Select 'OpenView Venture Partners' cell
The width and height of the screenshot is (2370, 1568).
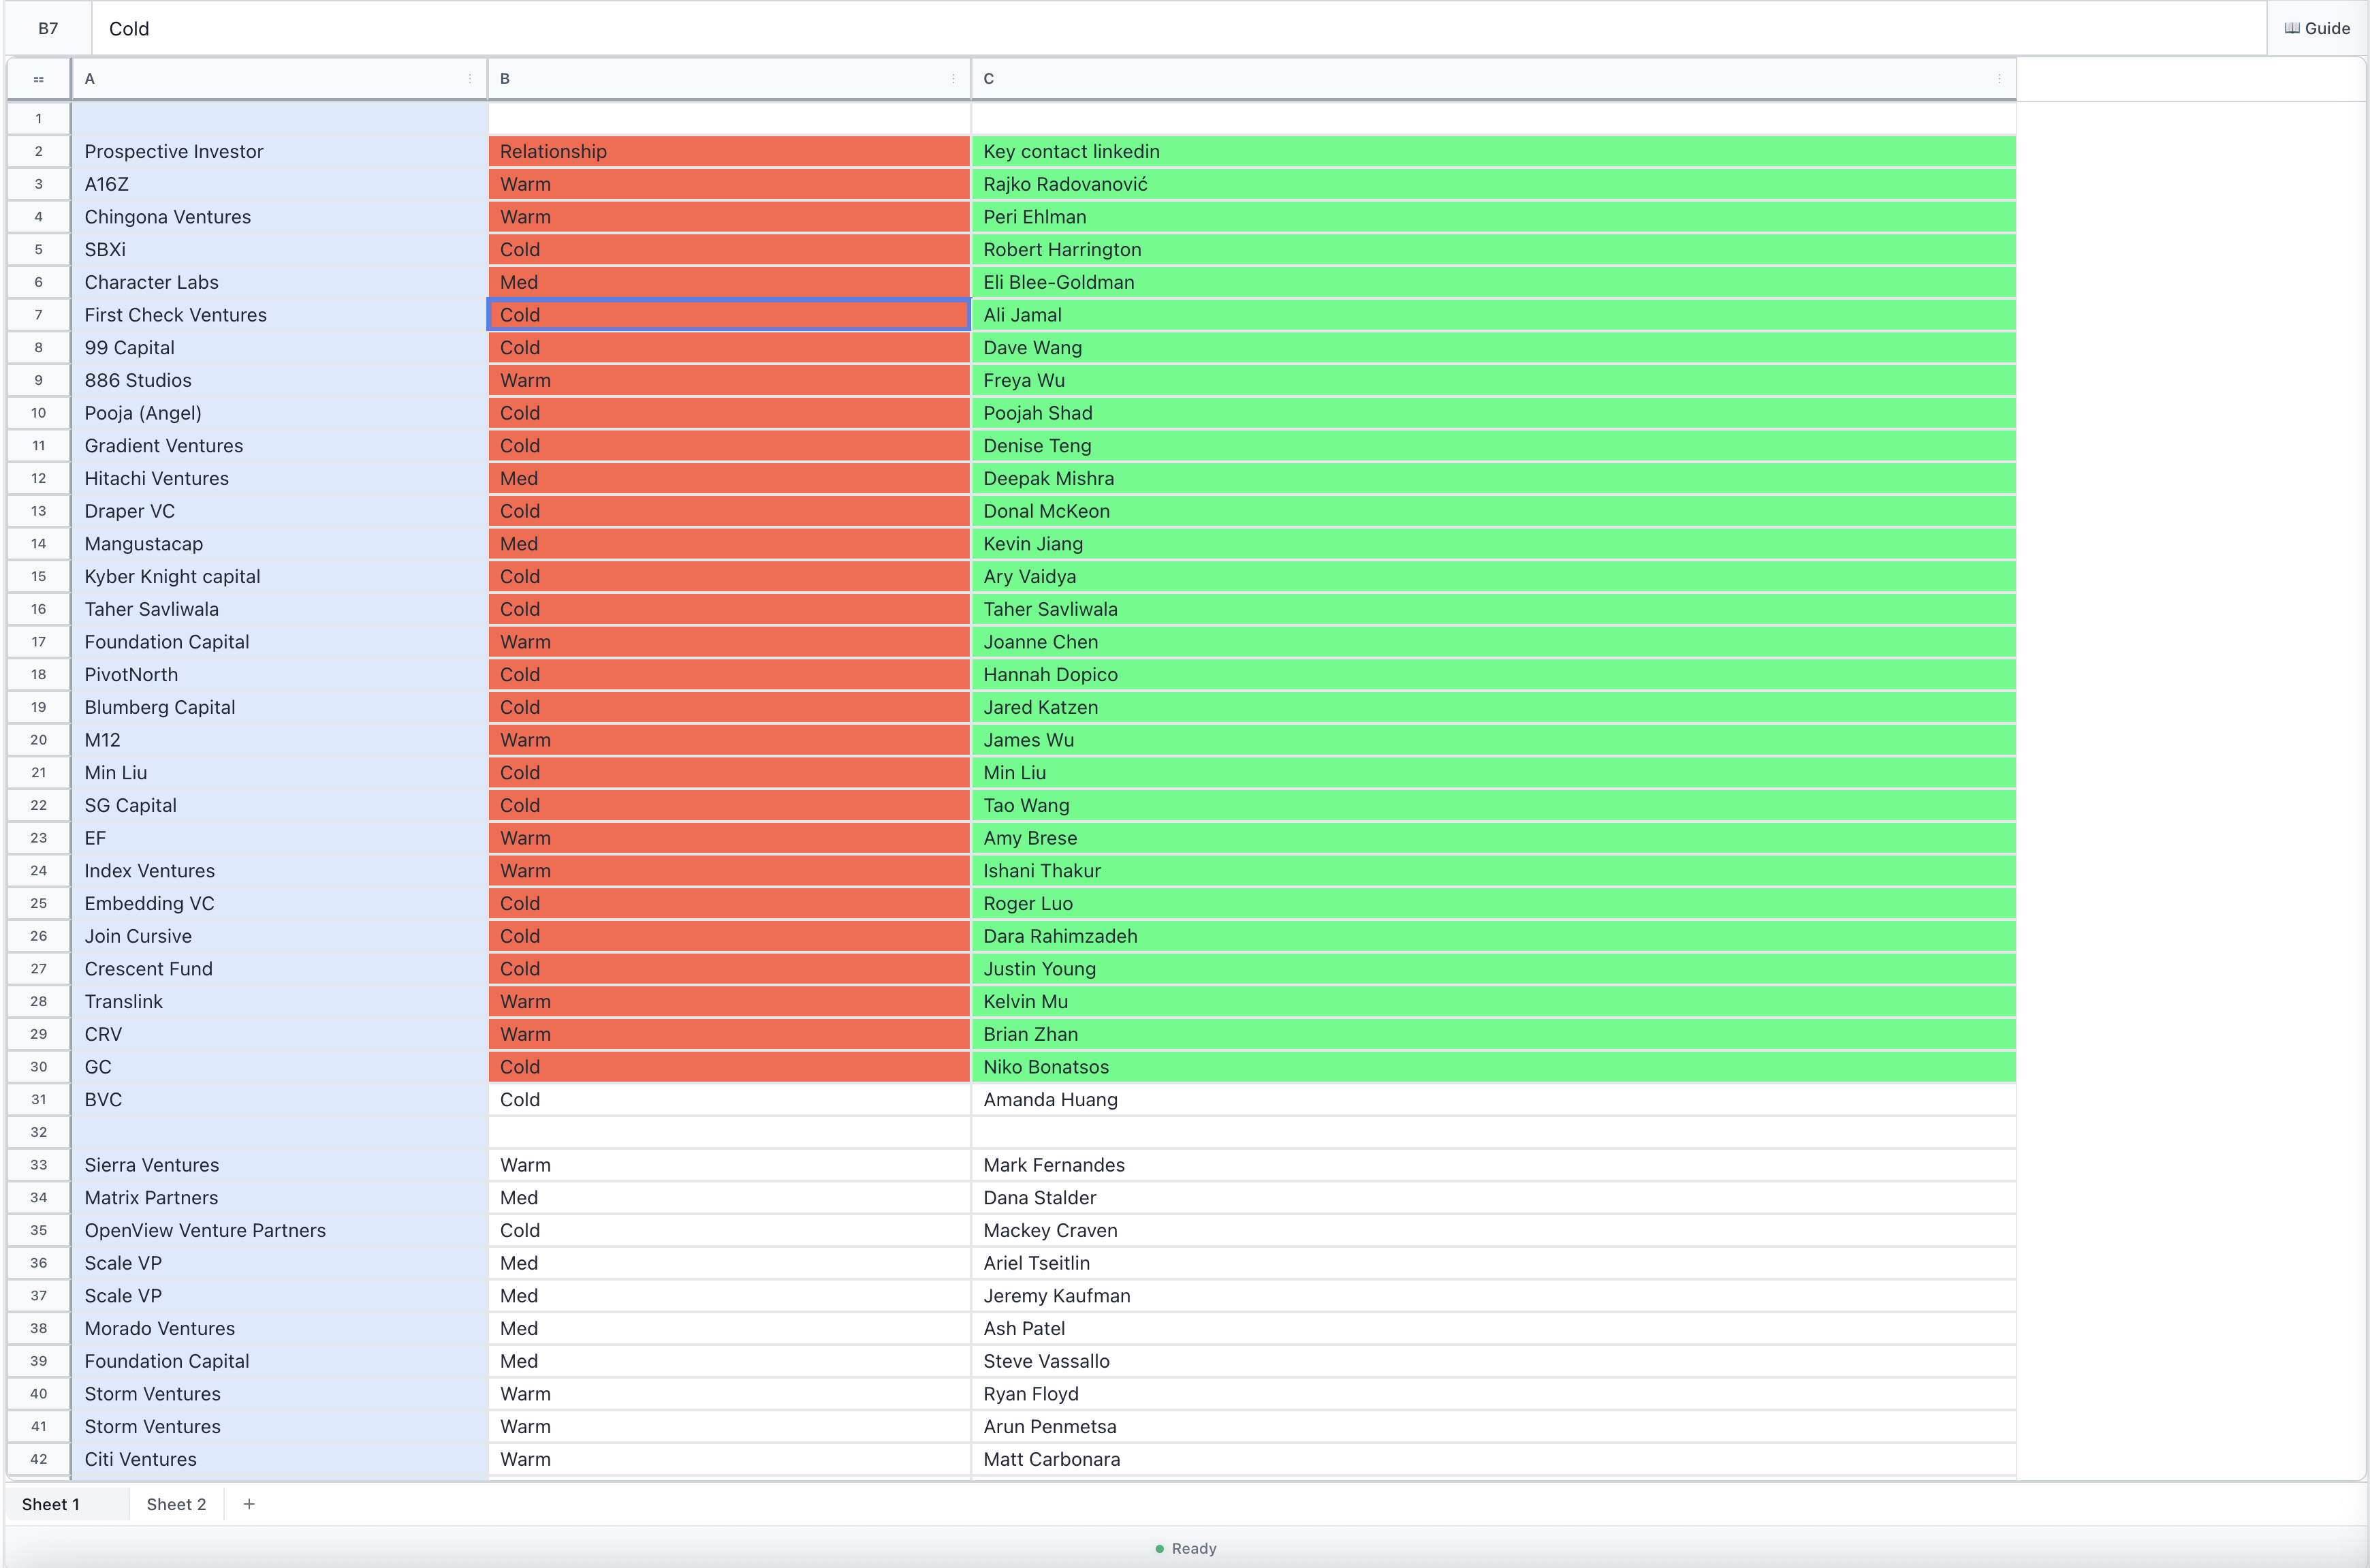280,1230
